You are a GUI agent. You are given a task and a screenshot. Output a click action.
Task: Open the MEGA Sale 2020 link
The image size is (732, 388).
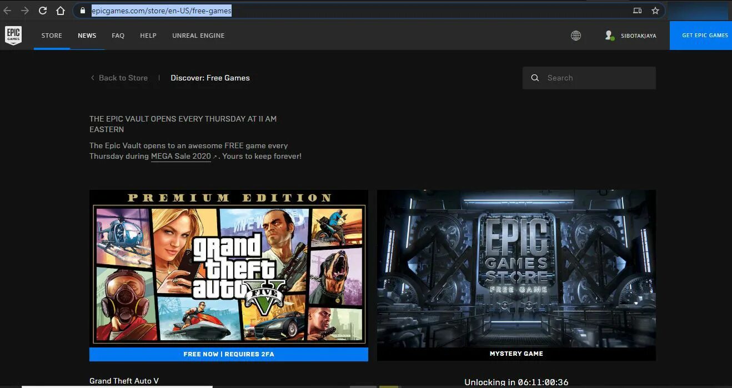pyautogui.click(x=181, y=157)
